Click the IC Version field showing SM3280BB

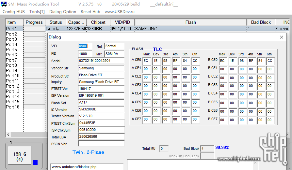(x=101, y=109)
